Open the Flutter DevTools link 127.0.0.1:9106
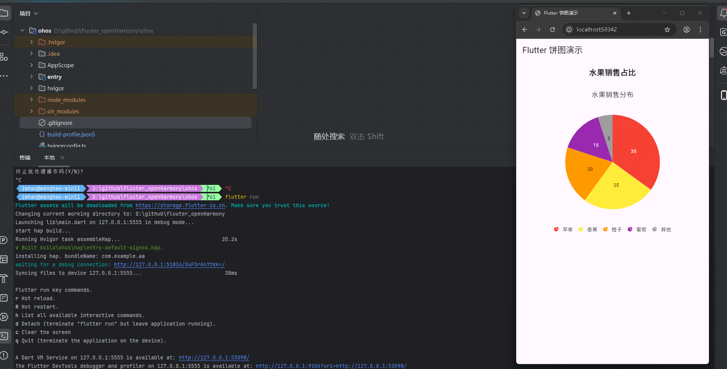 tap(331, 366)
